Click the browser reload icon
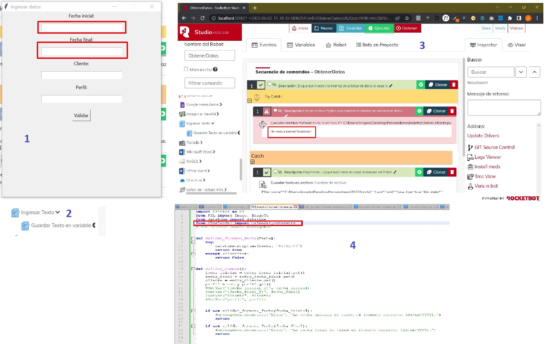 202,18
